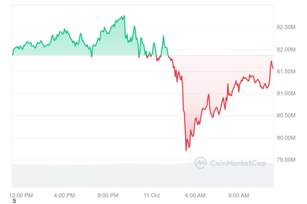
Task: Click the CoinMarketCap logo icon
Action: (200, 163)
